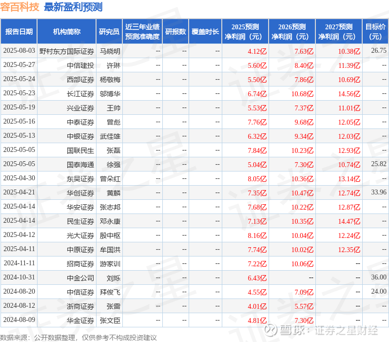
Task: Click 5.60亿 in 中信建投 row
Action: 257,65
